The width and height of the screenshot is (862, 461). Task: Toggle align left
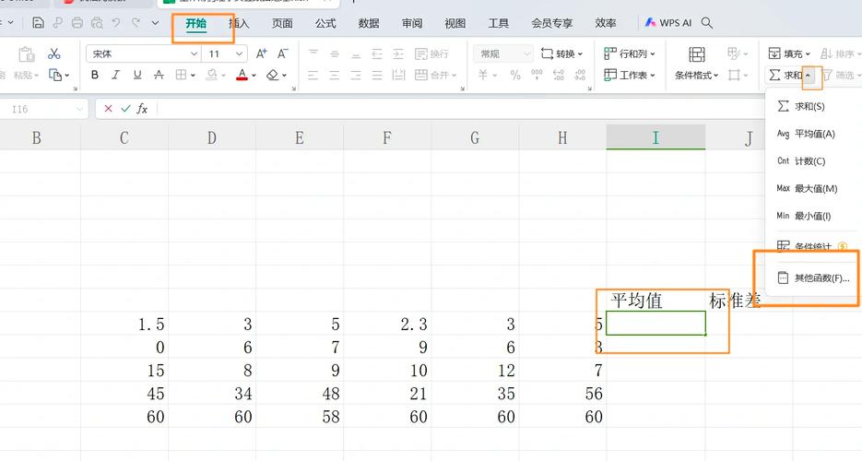click(313, 75)
